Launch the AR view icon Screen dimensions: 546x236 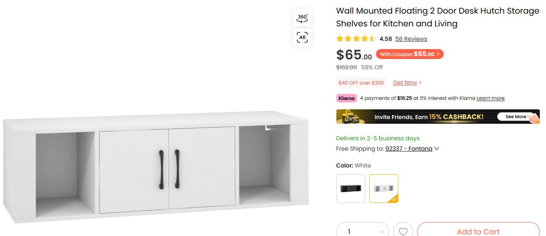pyautogui.click(x=302, y=37)
